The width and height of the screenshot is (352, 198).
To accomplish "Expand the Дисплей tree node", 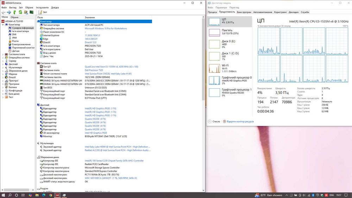I will pos(3,64).
